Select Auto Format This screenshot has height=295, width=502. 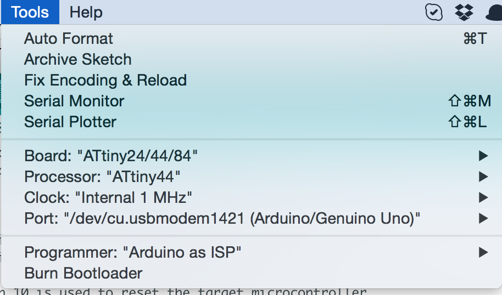pos(251,39)
